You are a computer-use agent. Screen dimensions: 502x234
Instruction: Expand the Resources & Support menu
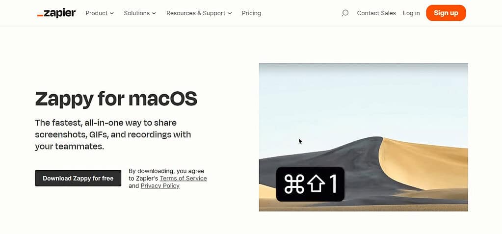coord(199,13)
